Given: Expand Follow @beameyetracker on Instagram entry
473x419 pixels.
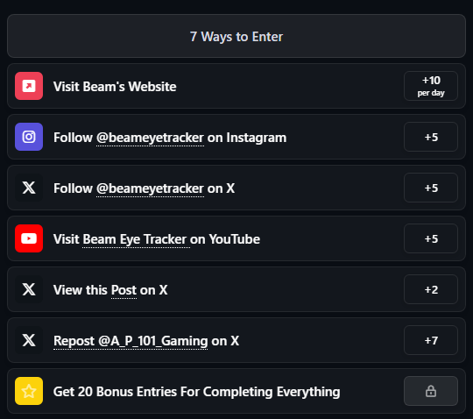Looking at the screenshot, I should click(236, 137).
